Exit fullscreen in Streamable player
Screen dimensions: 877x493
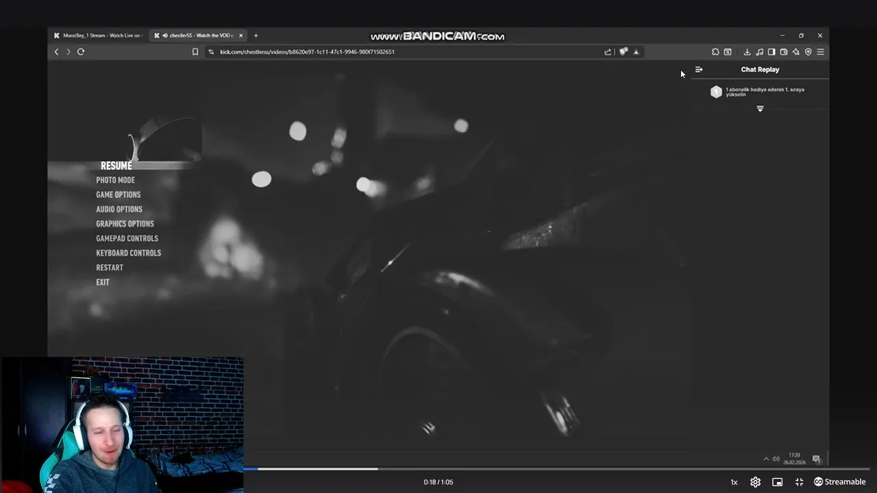pos(799,482)
